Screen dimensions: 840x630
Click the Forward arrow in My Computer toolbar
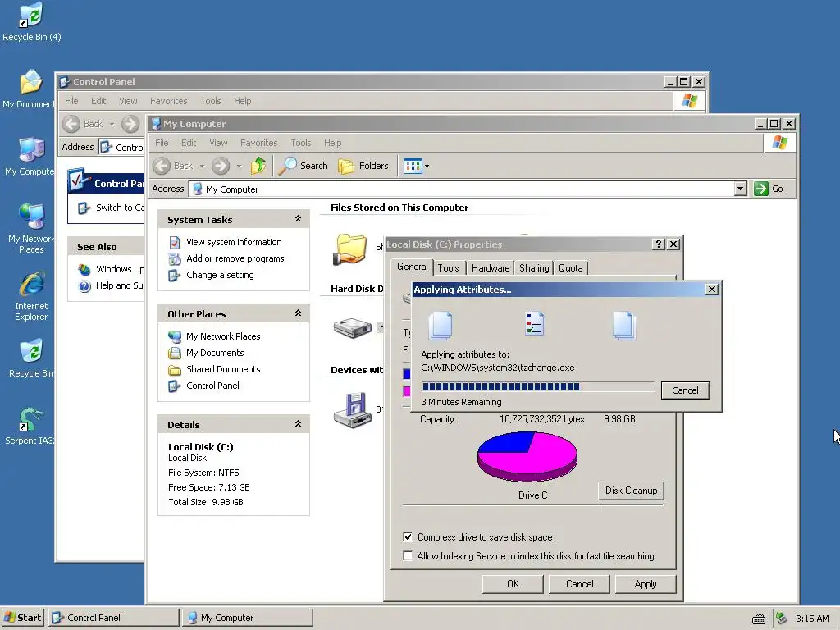(x=220, y=166)
